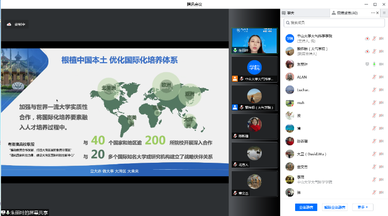Viewport: 388px width, 216px height.
Task: Open the three-dots options on member panel
Action: click(x=373, y=12)
